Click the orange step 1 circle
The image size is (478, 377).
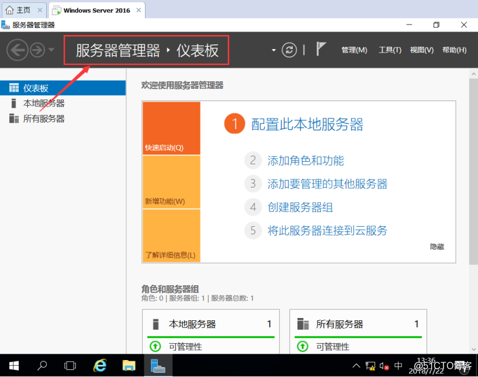[x=234, y=124]
